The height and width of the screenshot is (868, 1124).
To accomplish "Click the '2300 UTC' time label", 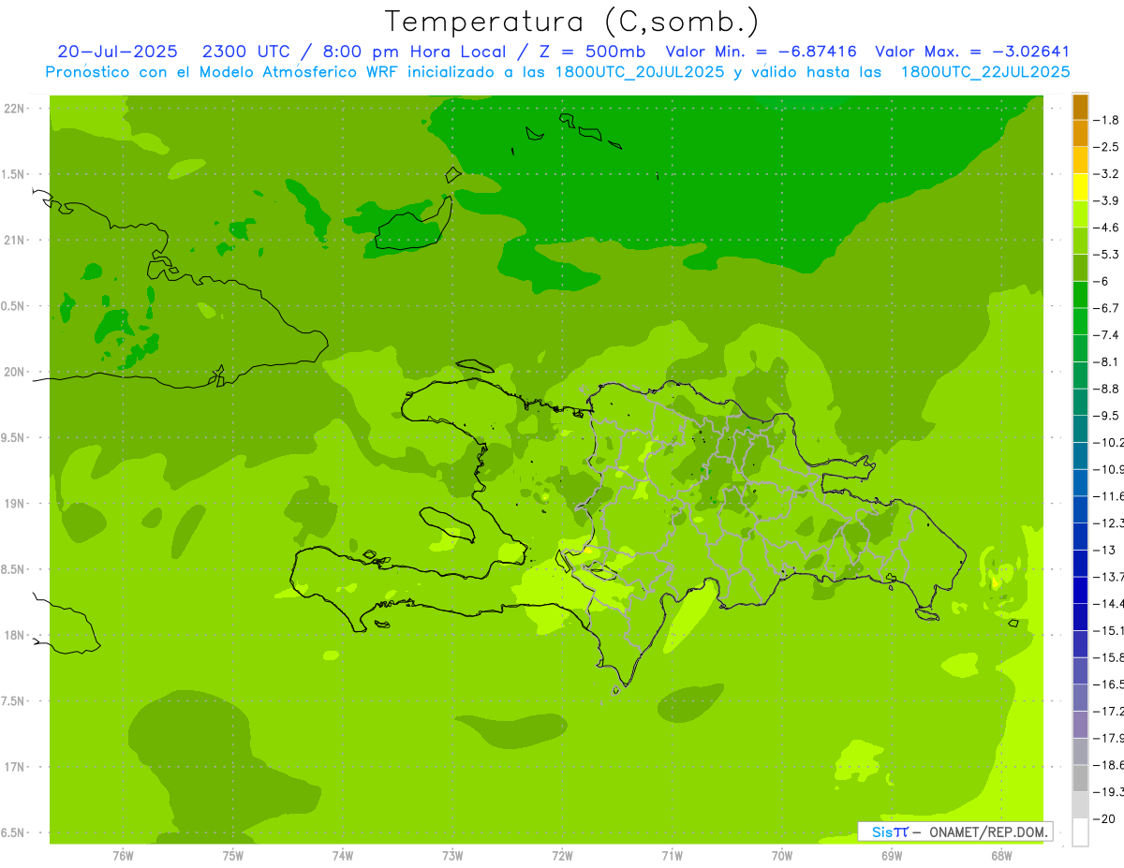I will click(x=246, y=51).
